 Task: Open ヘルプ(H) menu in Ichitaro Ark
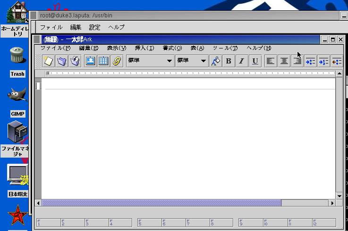point(259,48)
